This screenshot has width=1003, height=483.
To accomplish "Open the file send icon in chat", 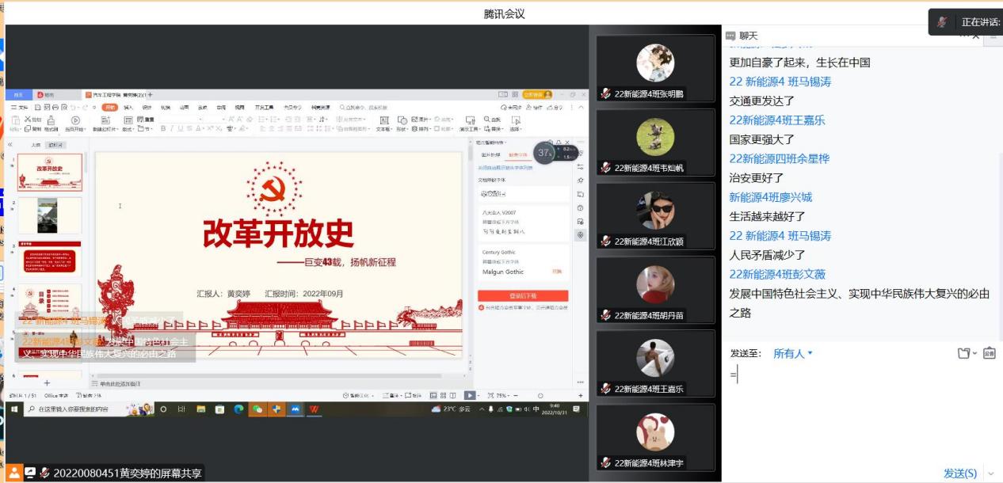I will pyautogui.click(x=963, y=353).
